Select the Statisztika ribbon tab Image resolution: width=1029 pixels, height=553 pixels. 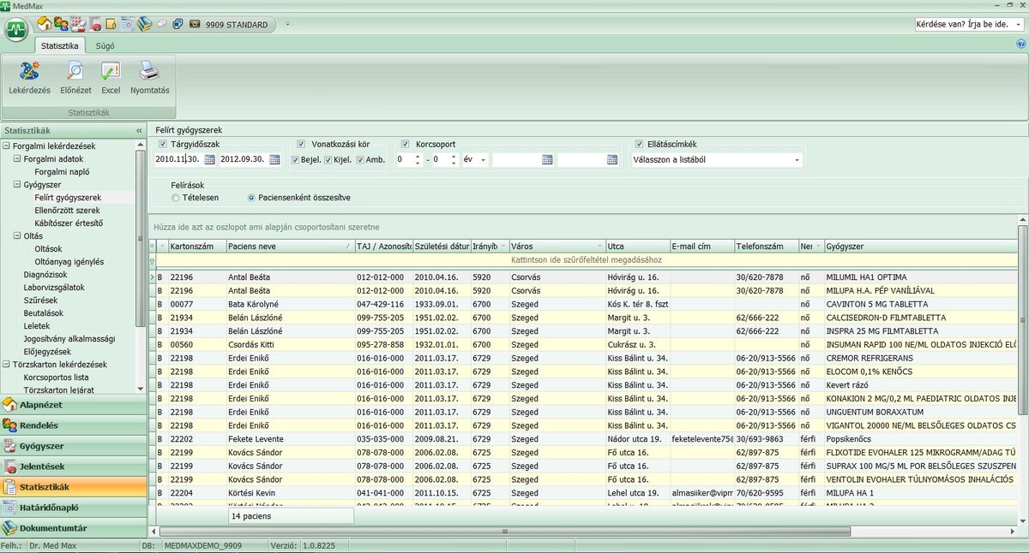click(x=60, y=45)
